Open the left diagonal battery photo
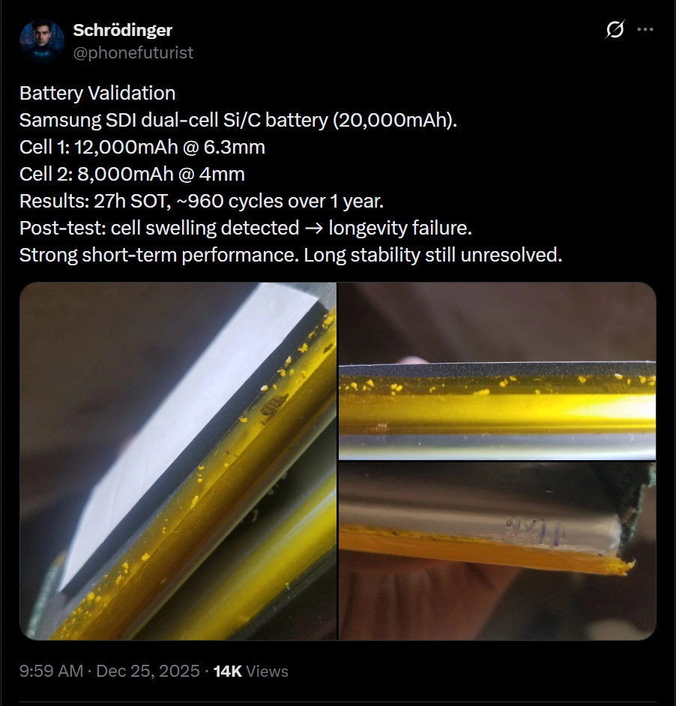The height and width of the screenshot is (706, 676). [178, 461]
